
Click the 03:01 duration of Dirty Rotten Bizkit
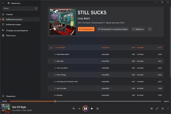coord(160,54)
